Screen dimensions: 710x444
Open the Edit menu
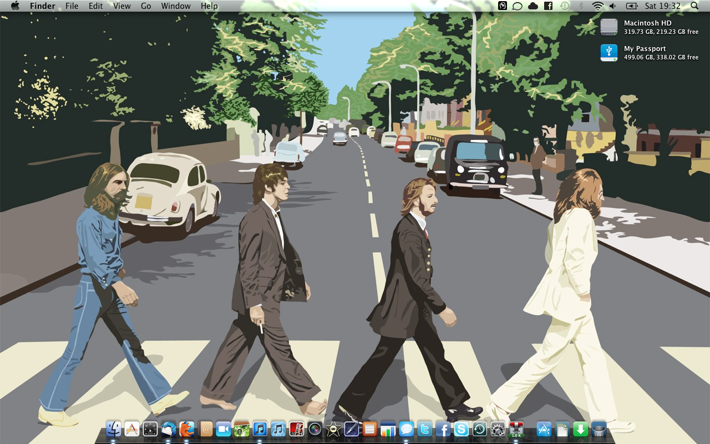(96, 6)
